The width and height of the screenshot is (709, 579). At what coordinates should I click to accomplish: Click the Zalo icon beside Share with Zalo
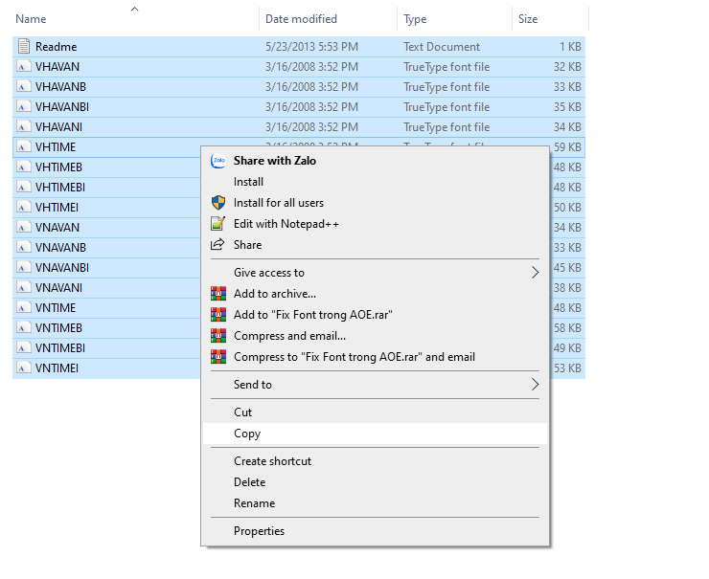click(x=217, y=161)
